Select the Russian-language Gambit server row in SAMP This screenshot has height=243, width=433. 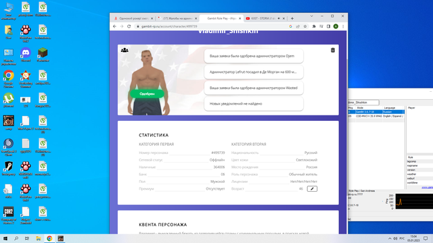pos(376,112)
